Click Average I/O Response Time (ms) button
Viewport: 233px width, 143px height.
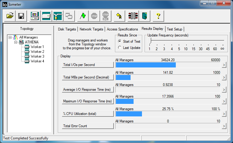pyautogui.click(x=88, y=90)
